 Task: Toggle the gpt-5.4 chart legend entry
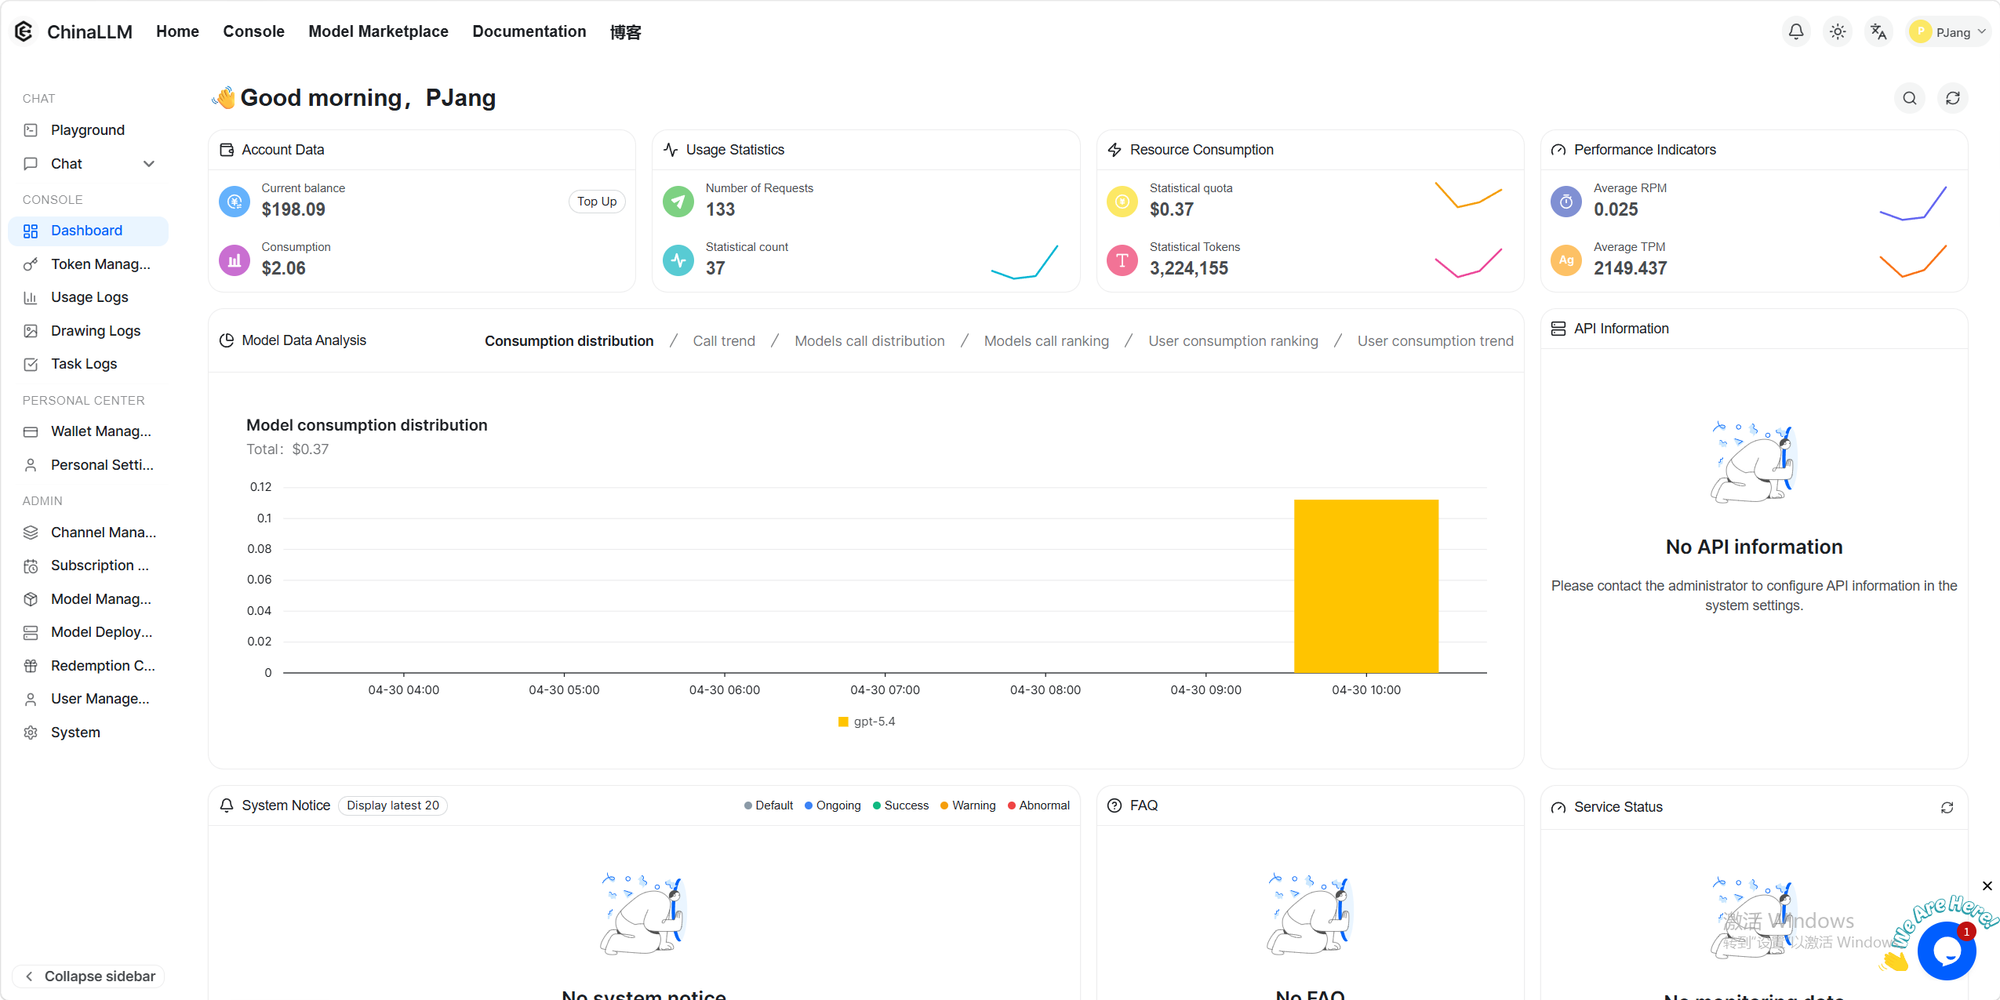click(867, 722)
